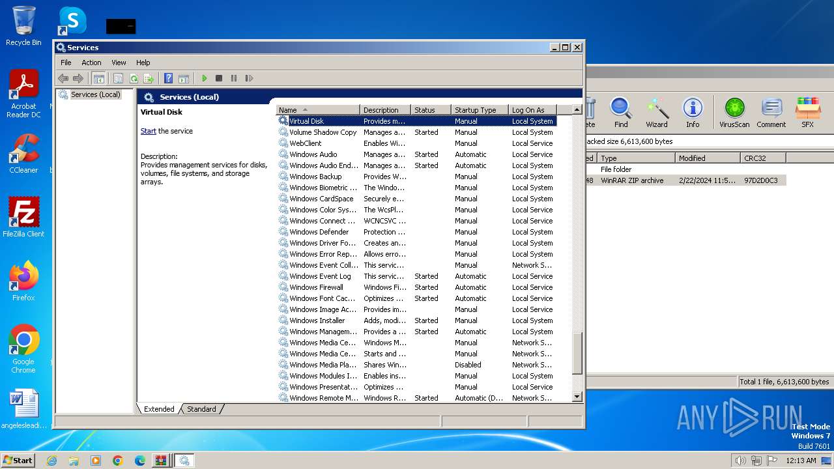Sort by the Name column header
Image resolution: width=834 pixels, height=469 pixels.
(318, 110)
